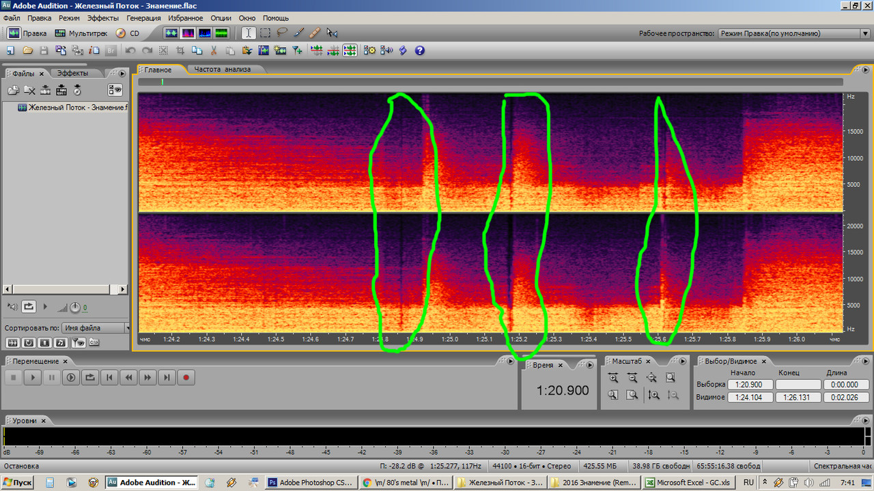Activate the Spot Healing brush tool

click(x=315, y=33)
